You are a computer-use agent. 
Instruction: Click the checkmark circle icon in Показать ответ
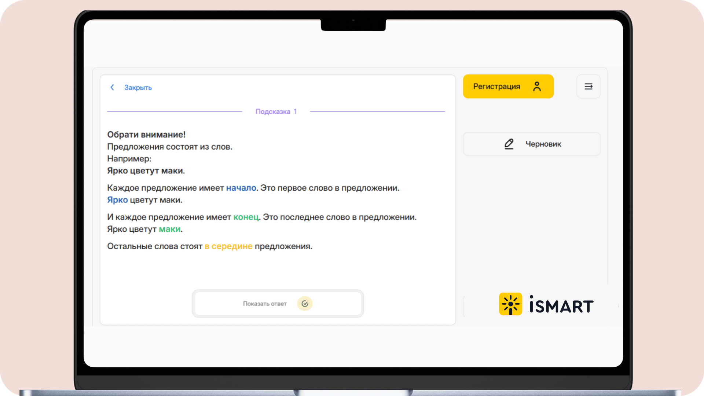305,304
